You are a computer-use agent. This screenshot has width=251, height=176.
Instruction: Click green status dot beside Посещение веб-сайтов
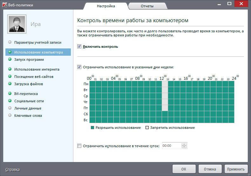[10, 76]
